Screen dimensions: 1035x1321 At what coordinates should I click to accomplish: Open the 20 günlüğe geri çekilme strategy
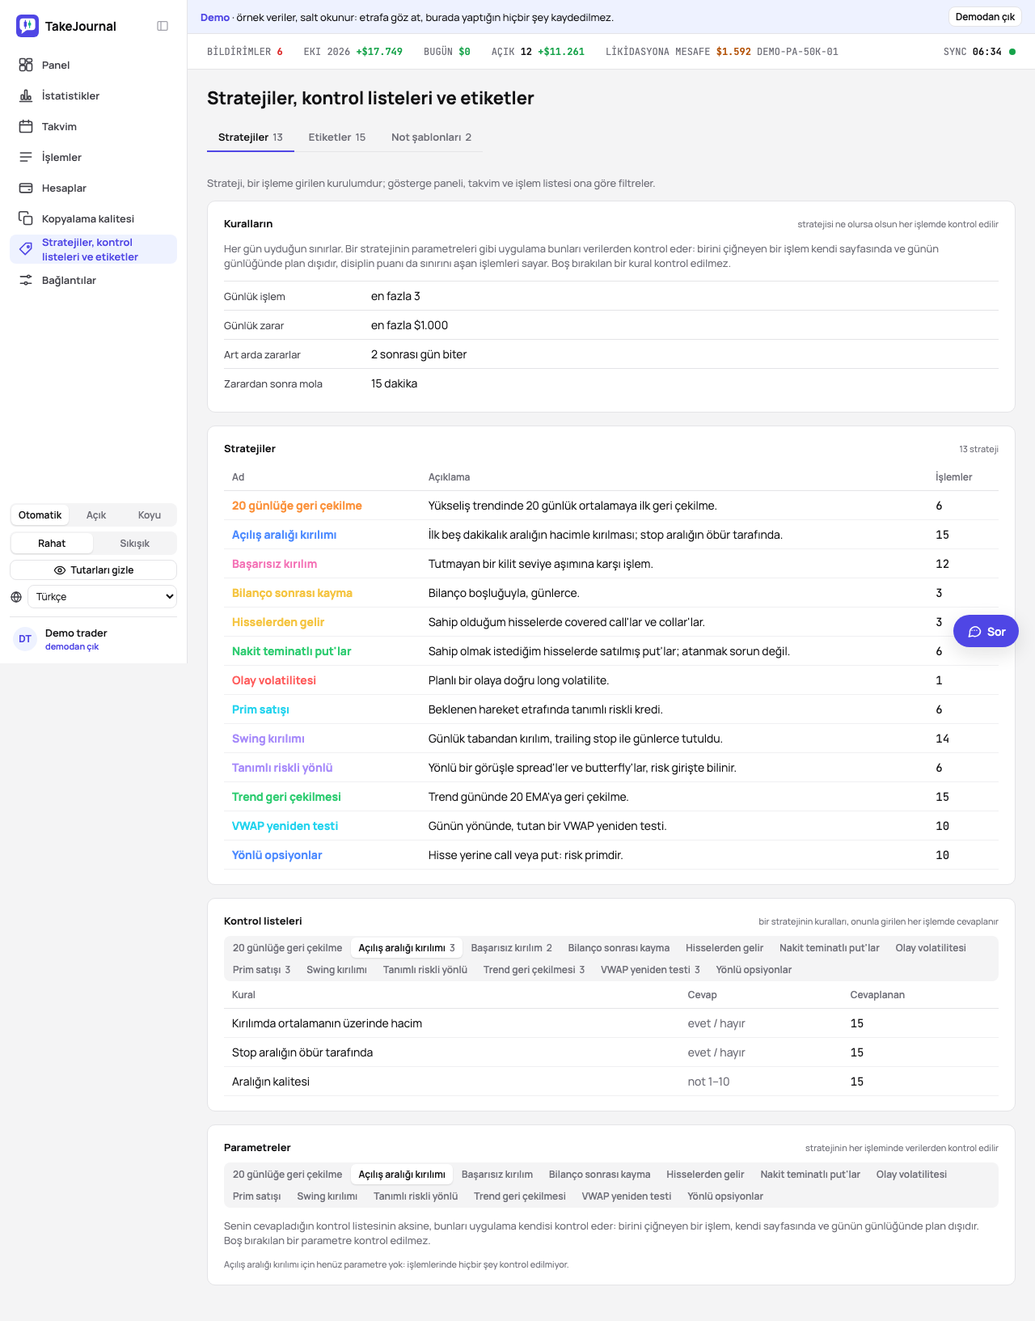click(297, 506)
